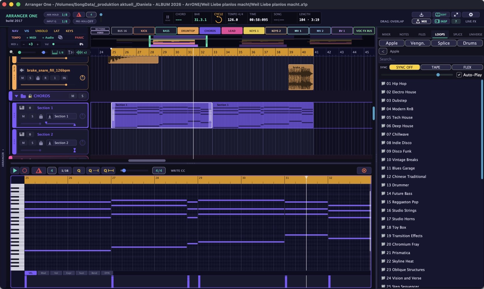Solo the CHORDS folder group
Viewport: 484px width, 289px height.
click(82, 96)
